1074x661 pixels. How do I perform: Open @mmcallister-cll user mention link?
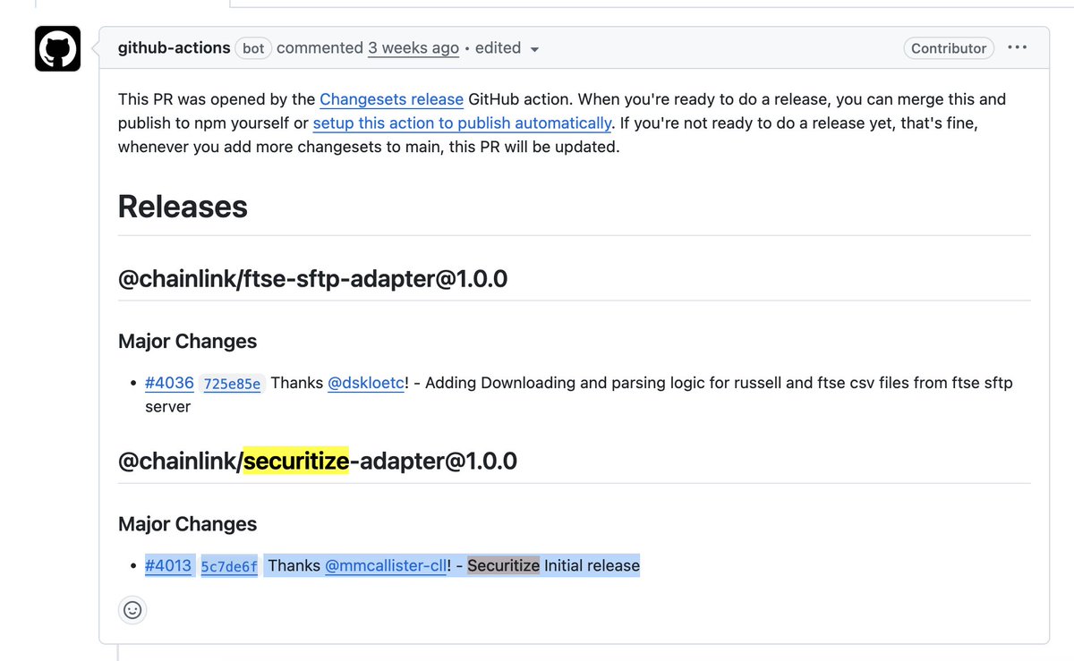click(385, 565)
